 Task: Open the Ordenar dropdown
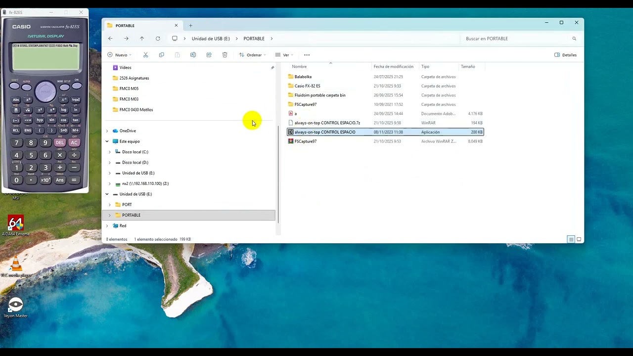point(252,55)
